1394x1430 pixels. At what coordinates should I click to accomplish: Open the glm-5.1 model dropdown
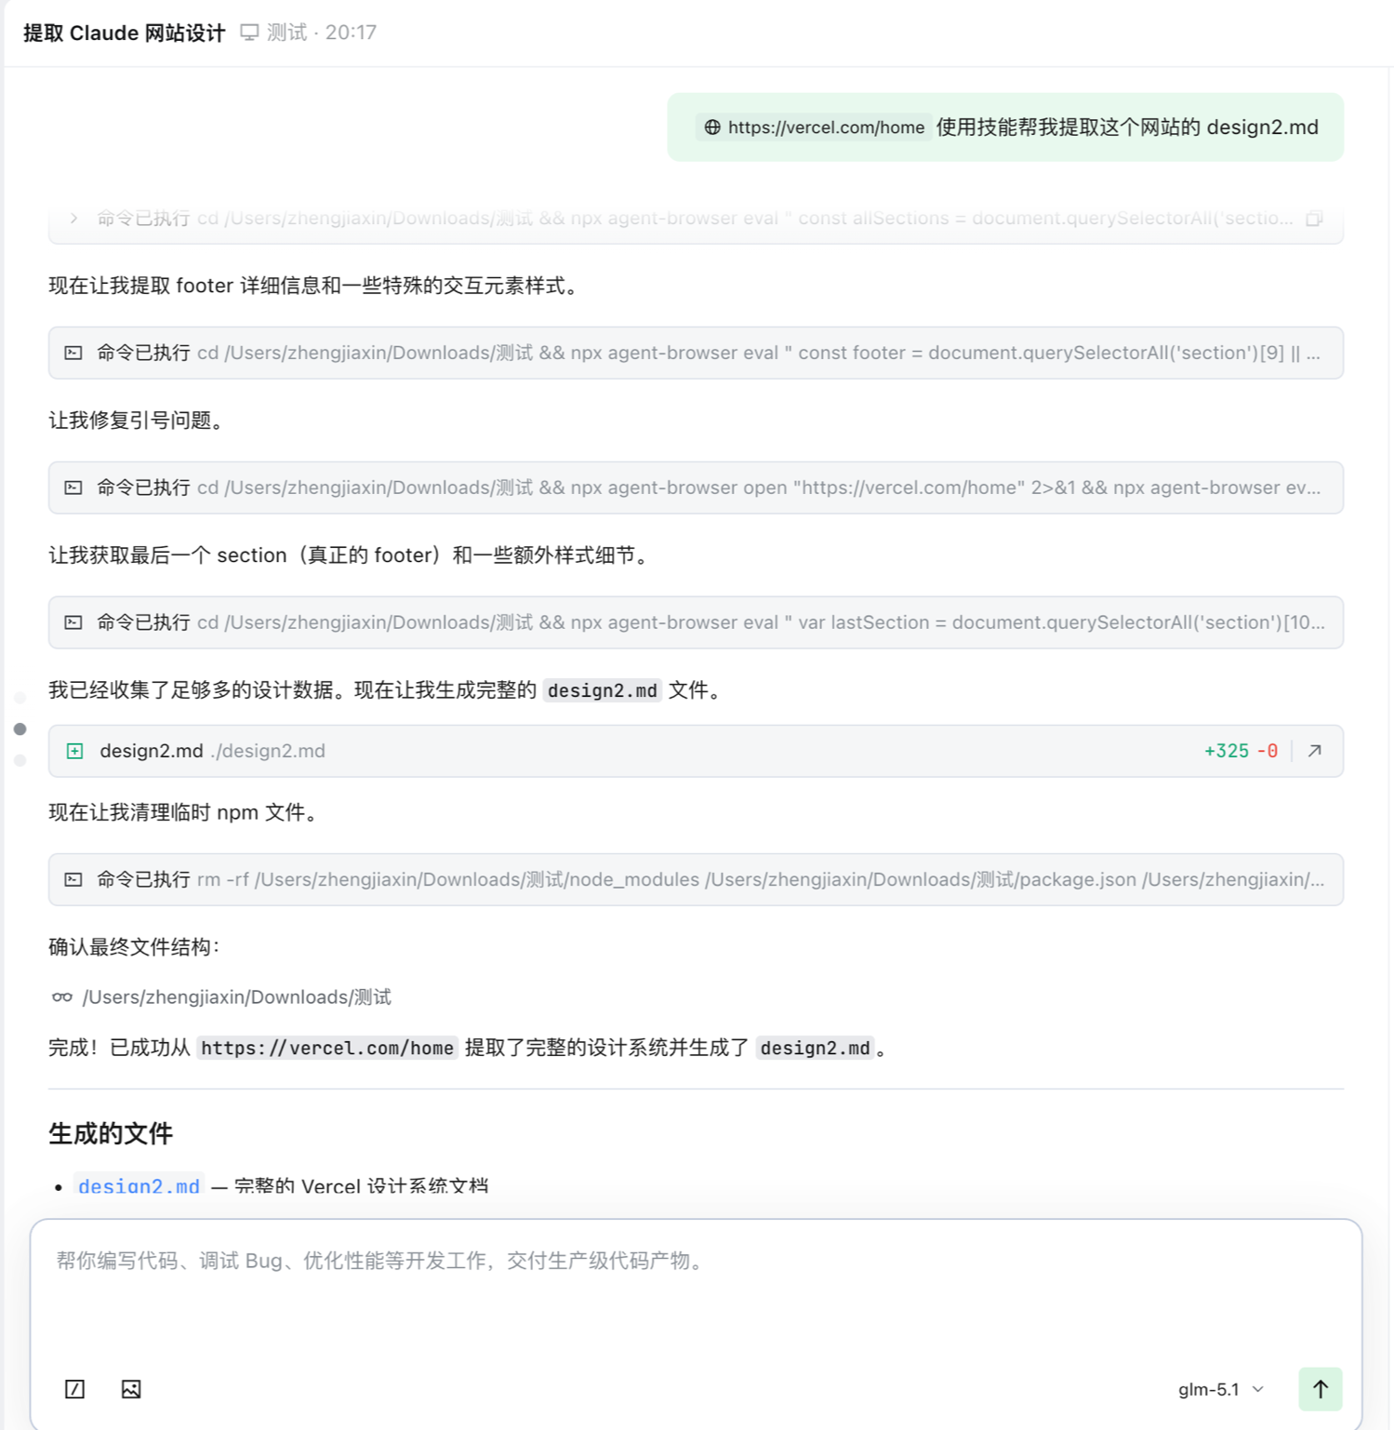click(x=1220, y=1389)
